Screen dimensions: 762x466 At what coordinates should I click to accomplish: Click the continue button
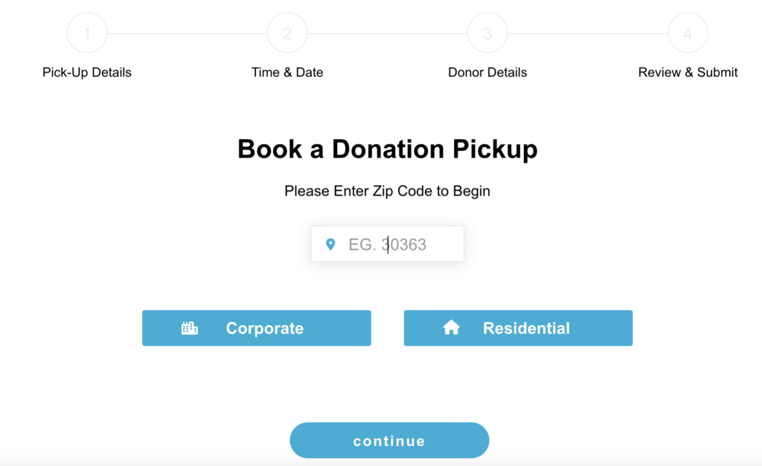pos(389,440)
